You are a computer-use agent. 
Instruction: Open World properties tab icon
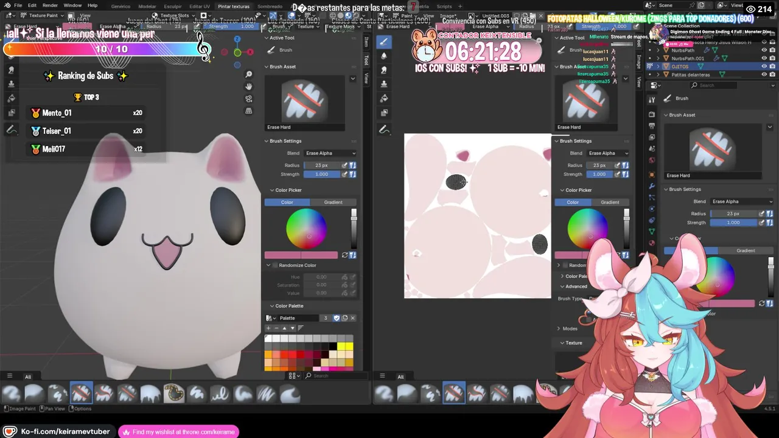tap(652, 161)
